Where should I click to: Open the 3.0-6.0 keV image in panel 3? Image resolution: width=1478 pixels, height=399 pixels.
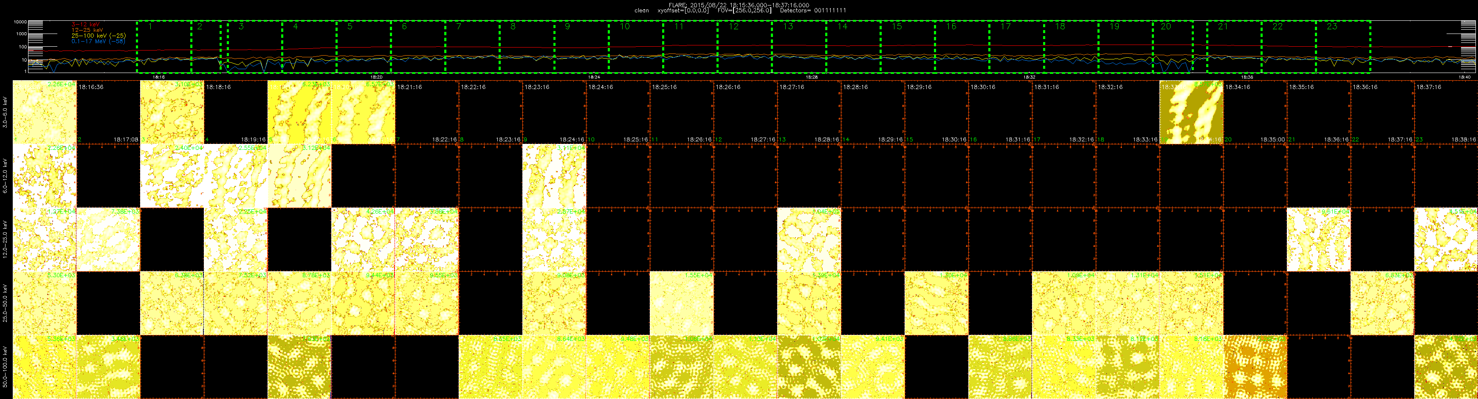[172, 112]
